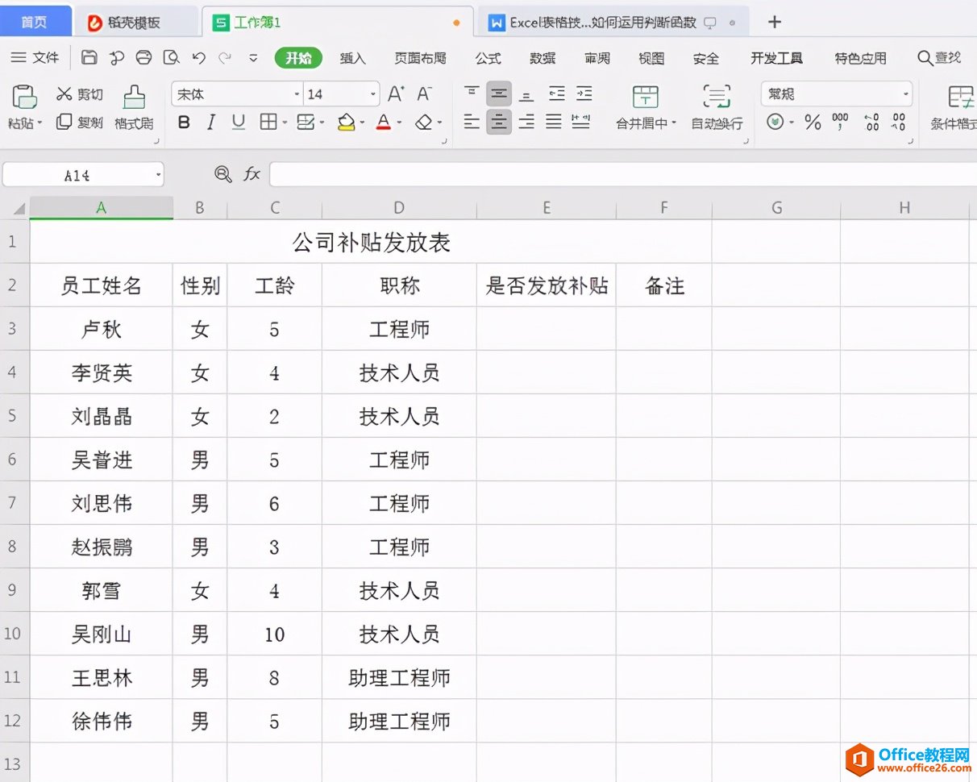Image resolution: width=977 pixels, height=782 pixels.
Task: Toggle align left
Action: pos(472,123)
